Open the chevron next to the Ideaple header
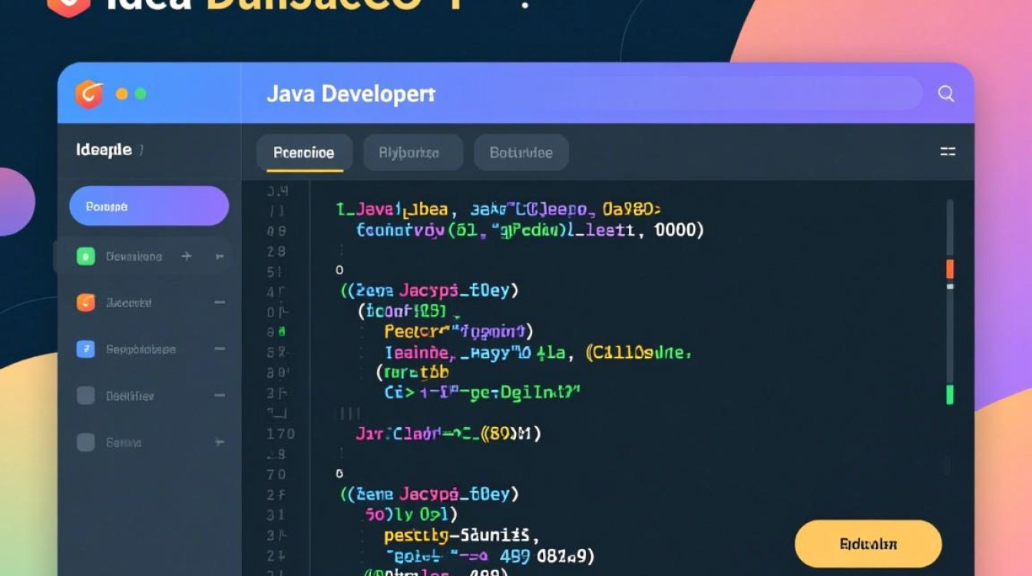 click(x=142, y=149)
